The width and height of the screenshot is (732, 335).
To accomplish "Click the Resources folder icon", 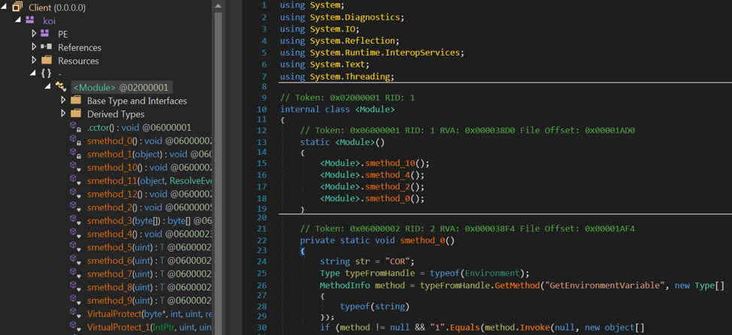I will 46,60.
